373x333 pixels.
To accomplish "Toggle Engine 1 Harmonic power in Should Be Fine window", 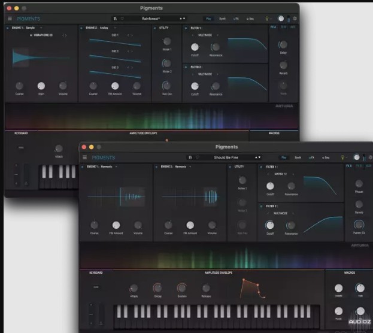I will (x=83, y=167).
